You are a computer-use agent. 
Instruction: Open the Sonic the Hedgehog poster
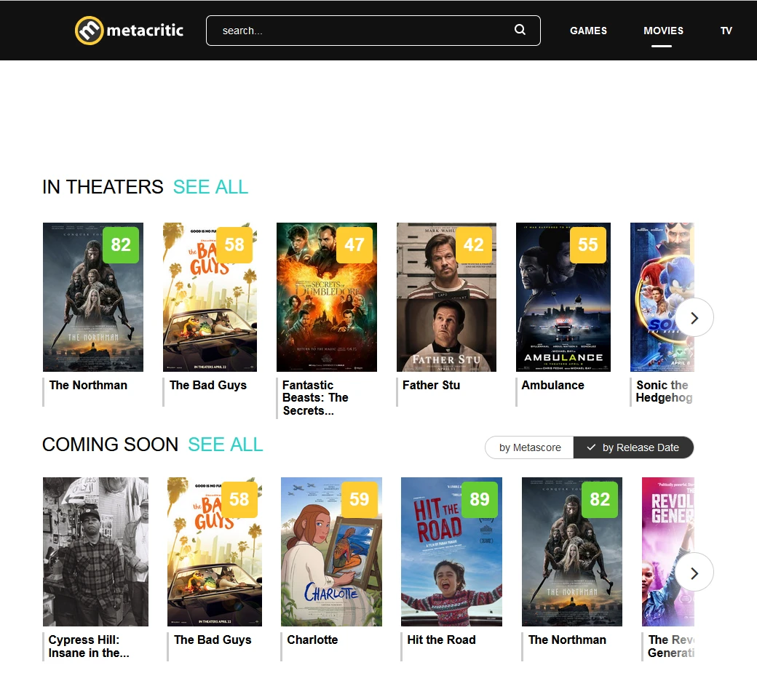coord(662,297)
